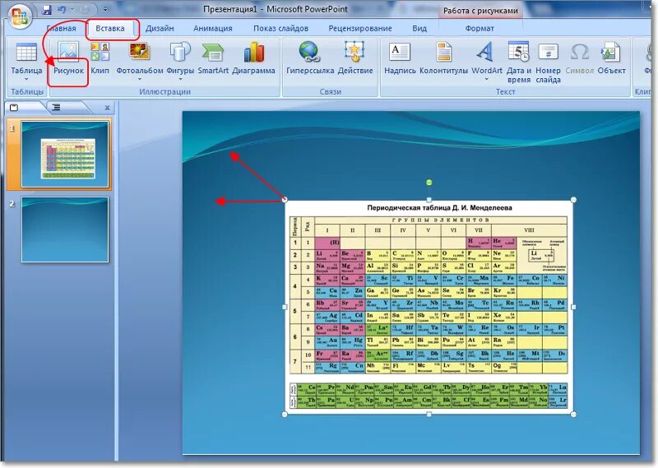Insert a chart with Диаграмма
Image resolution: width=658 pixels, height=468 pixels.
pyautogui.click(x=253, y=58)
